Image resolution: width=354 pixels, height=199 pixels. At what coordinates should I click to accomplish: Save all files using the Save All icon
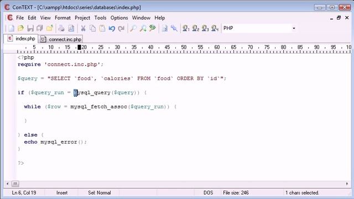40,28
